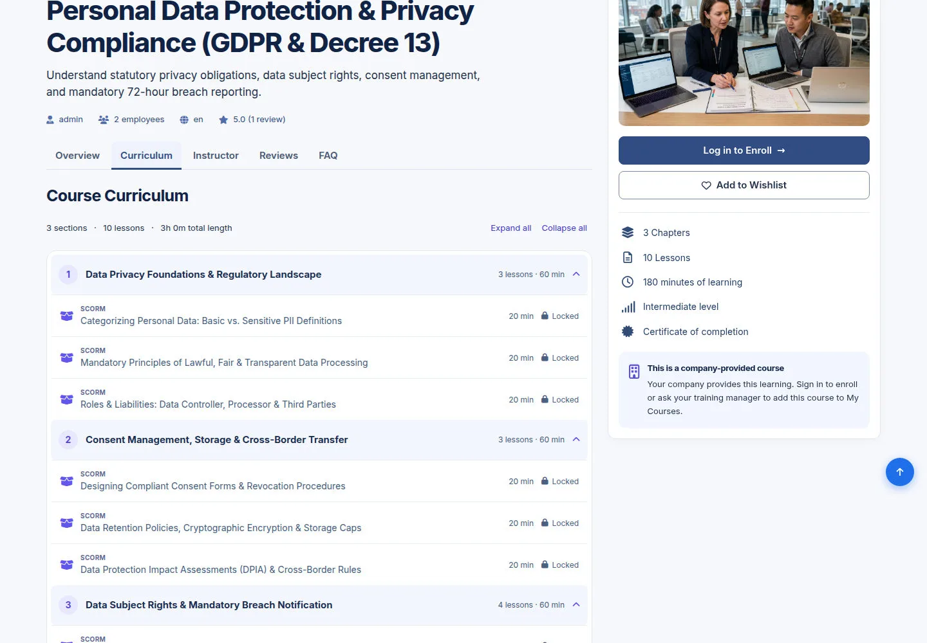Screen dimensions: 927x643
Task: Select the Curriculum tab
Action: tap(146, 156)
